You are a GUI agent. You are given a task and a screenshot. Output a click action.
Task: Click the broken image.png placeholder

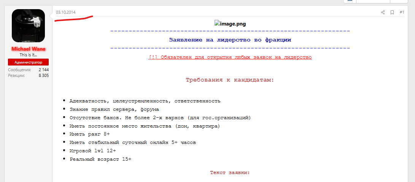(230, 24)
